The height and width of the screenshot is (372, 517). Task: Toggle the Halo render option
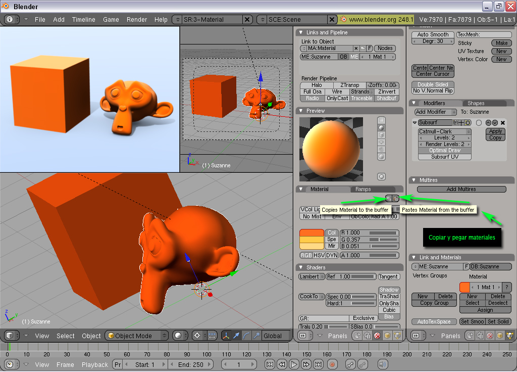pyautogui.click(x=317, y=85)
